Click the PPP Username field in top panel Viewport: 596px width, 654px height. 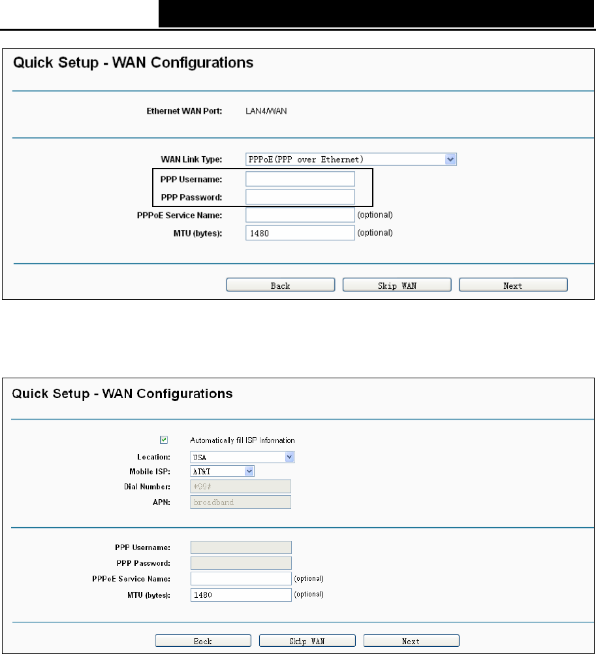point(300,179)
